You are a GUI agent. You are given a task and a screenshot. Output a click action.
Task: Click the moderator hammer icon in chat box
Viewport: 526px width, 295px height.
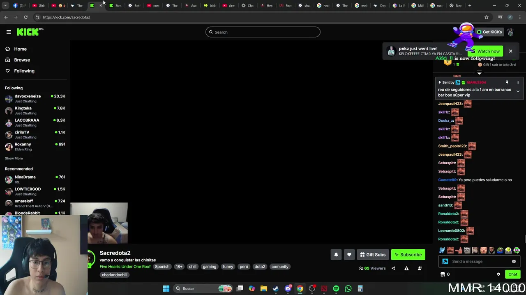[445, 261]
